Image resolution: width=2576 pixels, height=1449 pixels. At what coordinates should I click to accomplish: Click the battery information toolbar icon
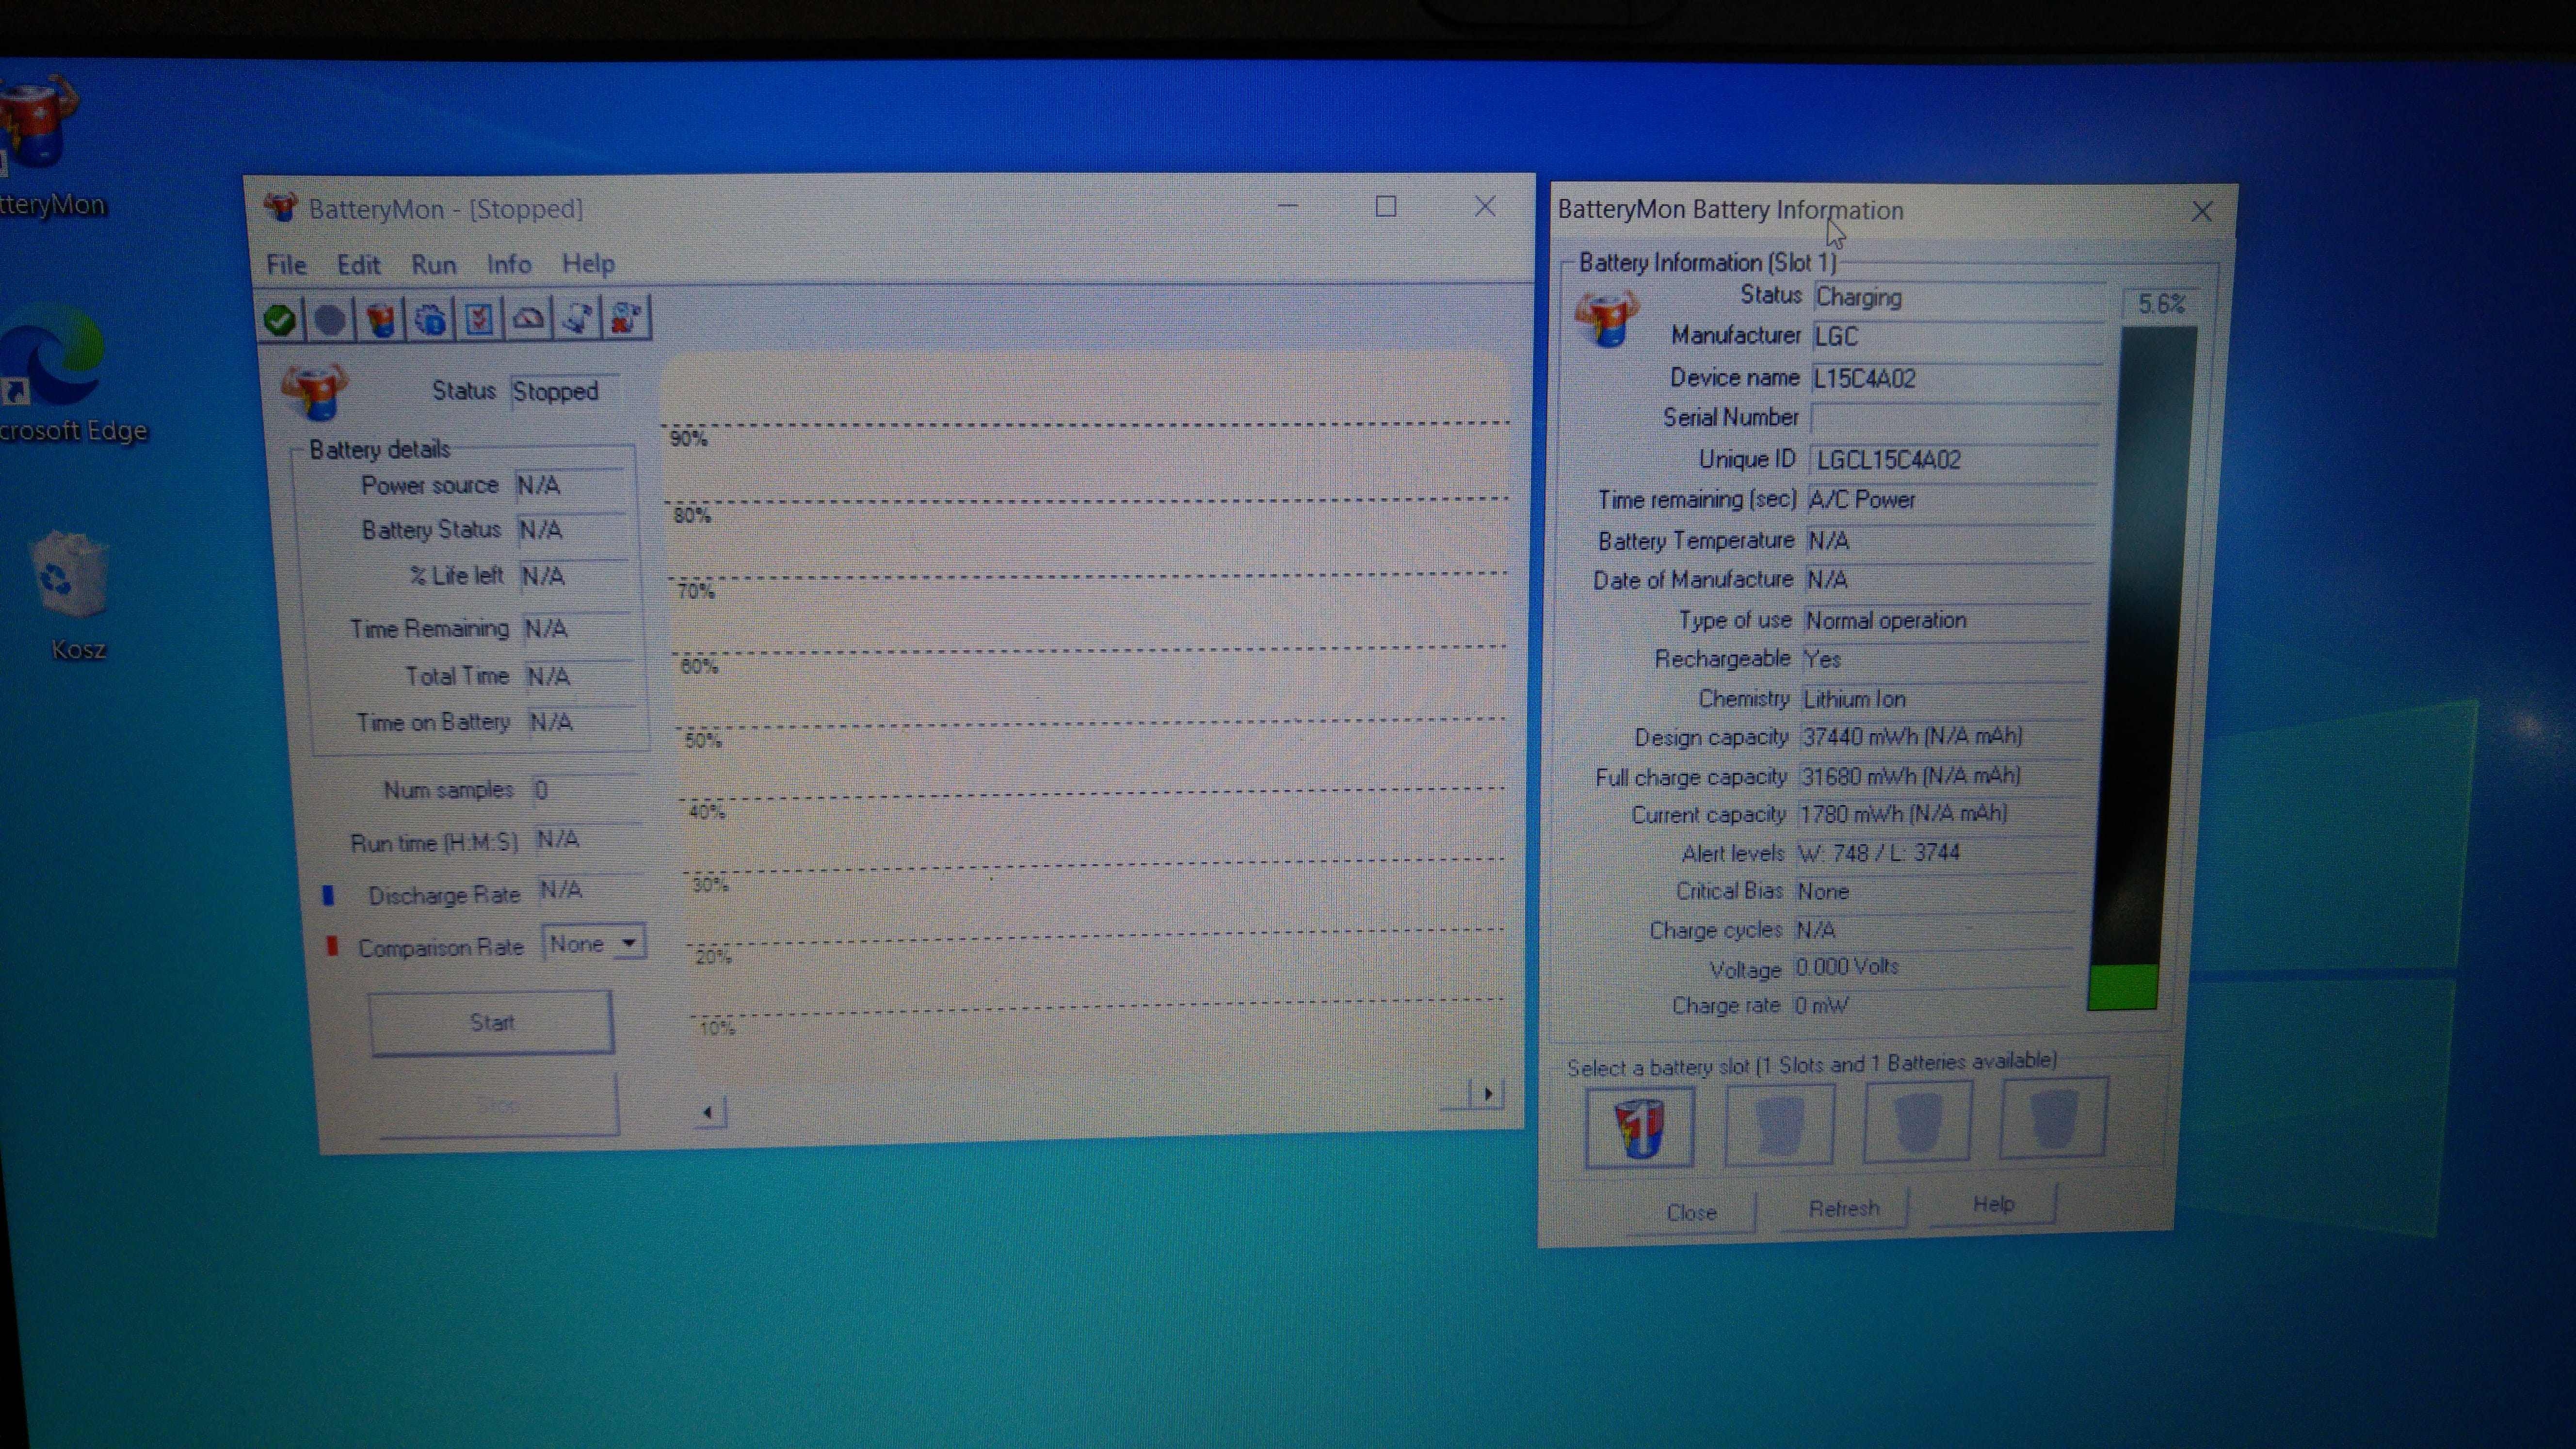pos(380,320)
